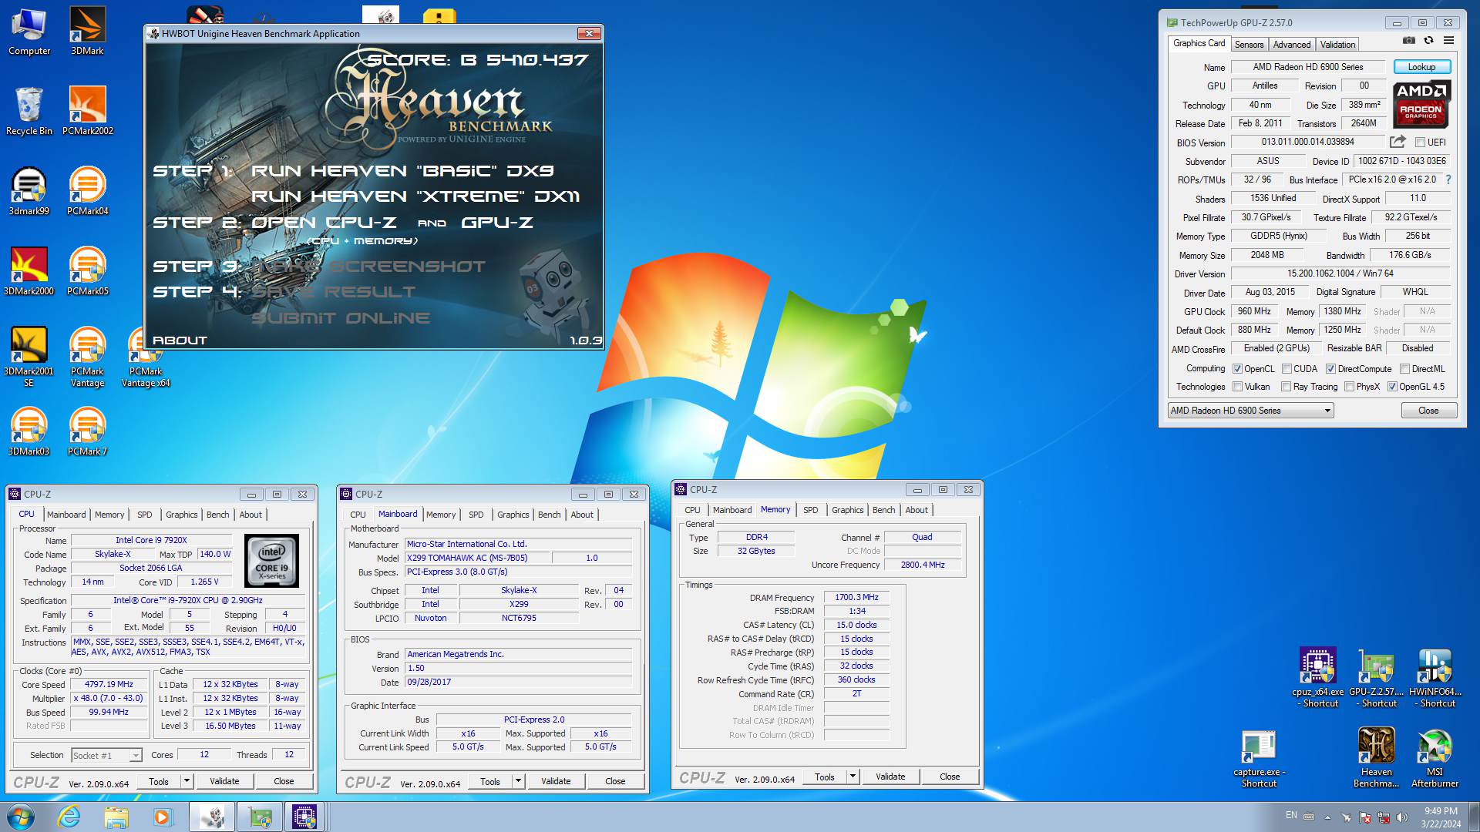Open the 3DMark desktop shortcut

click(87, 32)
